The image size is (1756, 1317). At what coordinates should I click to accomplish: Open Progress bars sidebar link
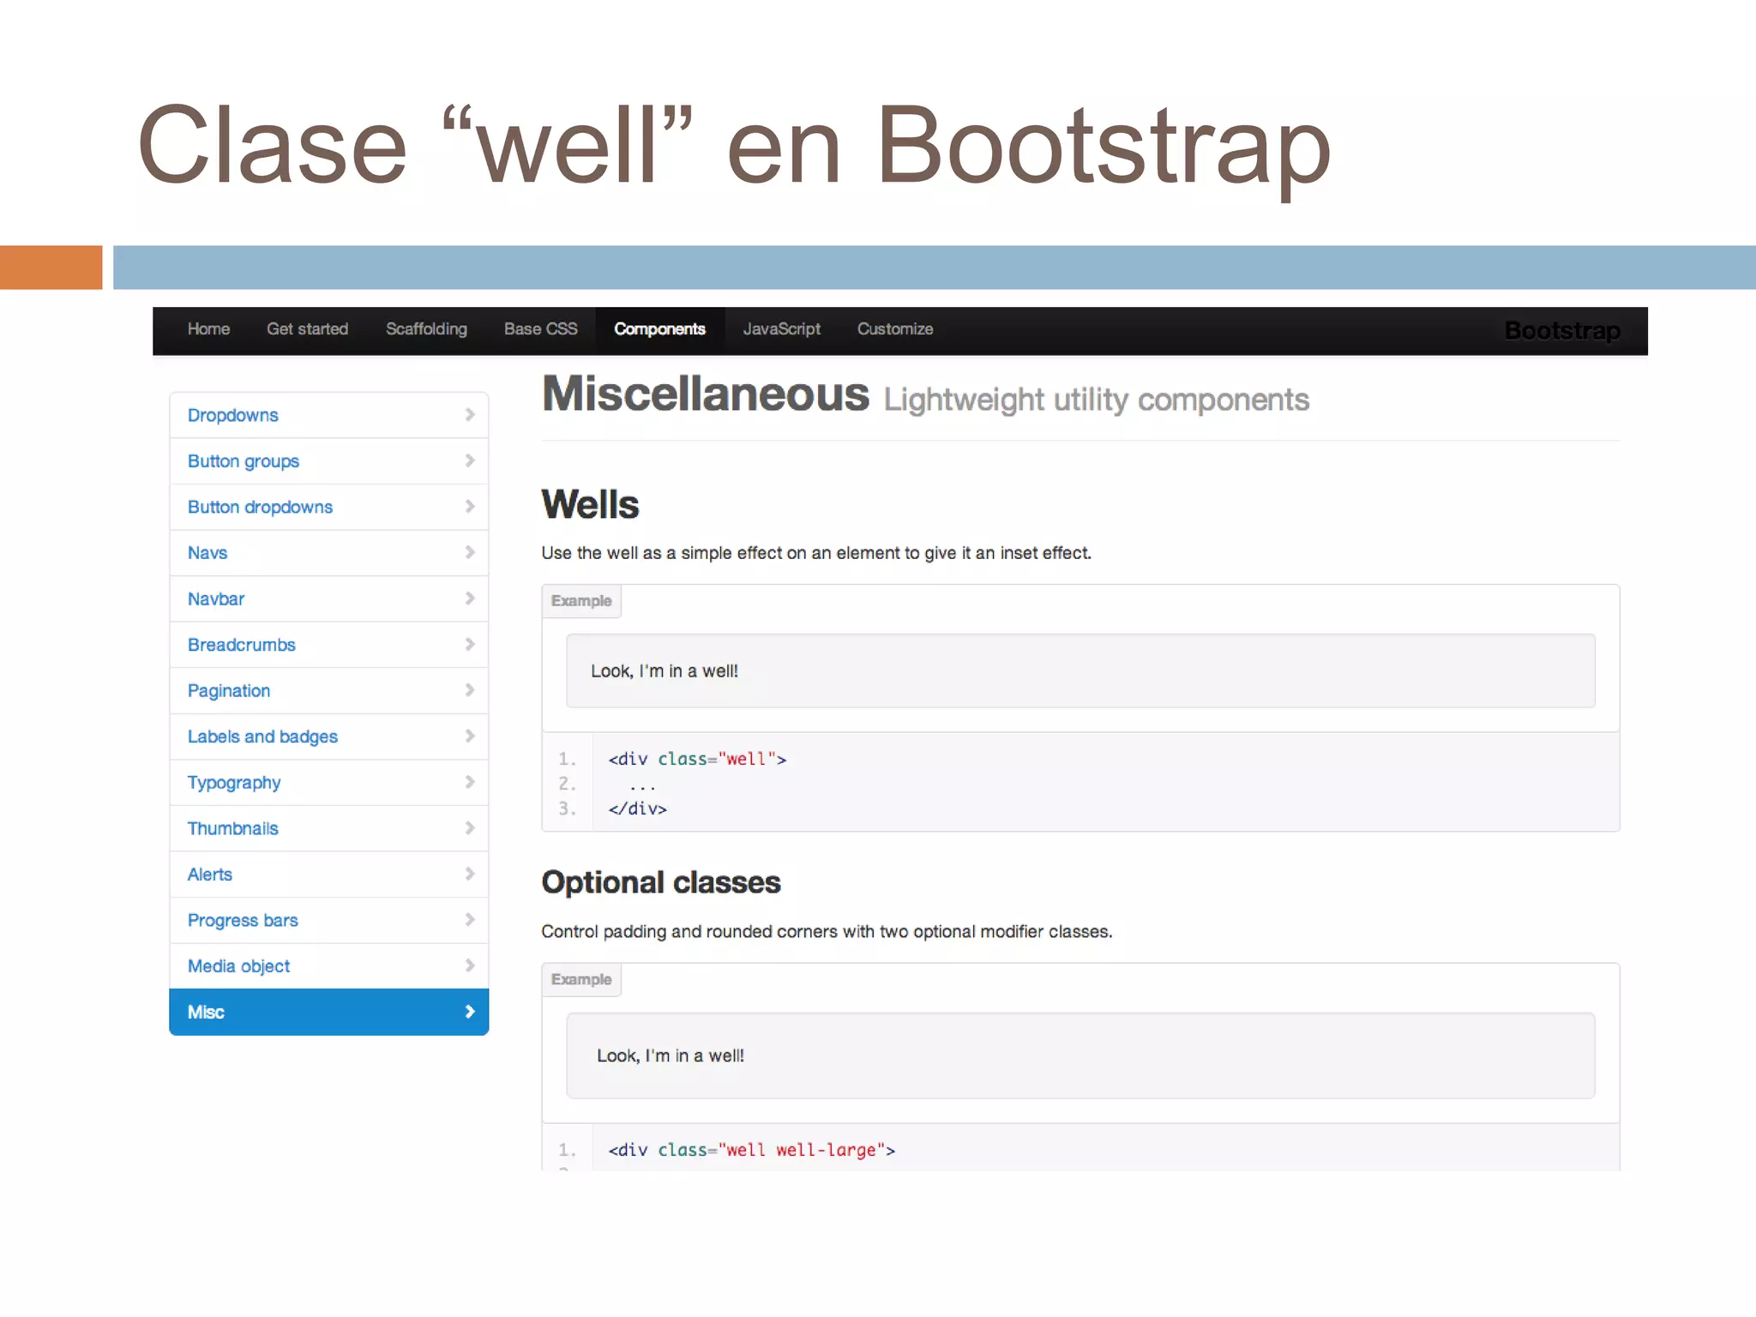tap(329, 920)
